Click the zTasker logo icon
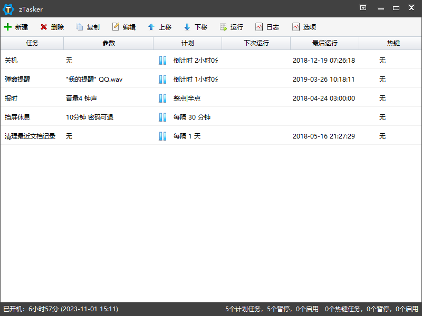 point(8,8)
